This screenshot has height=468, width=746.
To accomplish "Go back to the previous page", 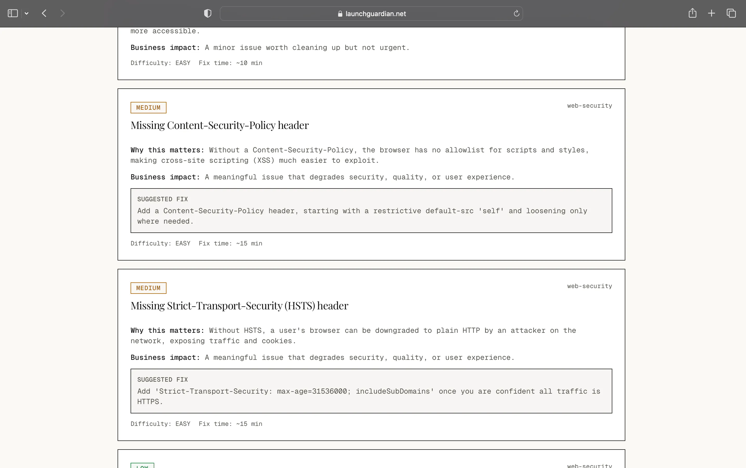I will click(44, 13).
